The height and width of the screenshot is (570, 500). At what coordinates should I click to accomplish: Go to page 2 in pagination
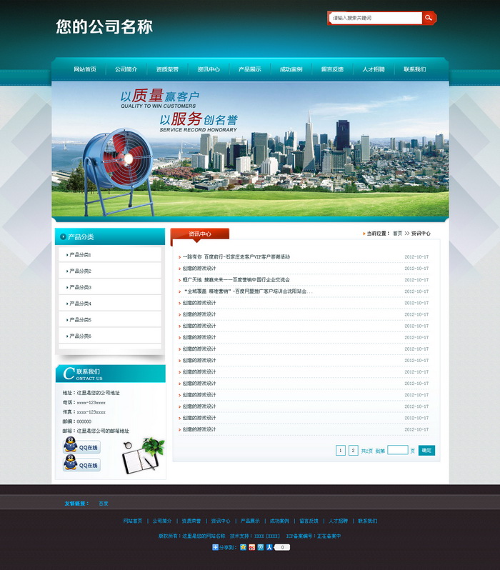[353, 451]
